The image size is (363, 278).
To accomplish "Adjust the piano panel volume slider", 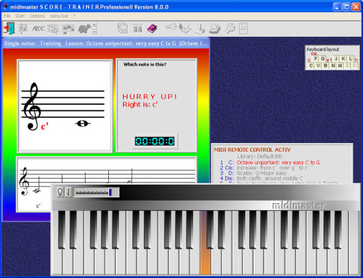I will pos(96,192).
